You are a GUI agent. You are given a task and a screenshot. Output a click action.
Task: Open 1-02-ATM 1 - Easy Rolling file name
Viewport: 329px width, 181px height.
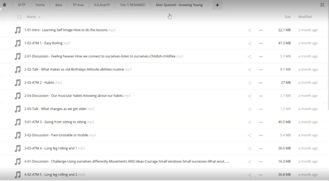coord(47,43)
